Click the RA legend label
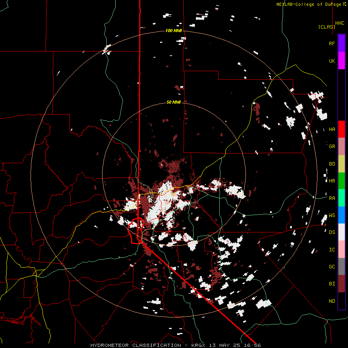The width and height of the screenshot is (348, 348). pyautogui.click(x=332, y=198)
